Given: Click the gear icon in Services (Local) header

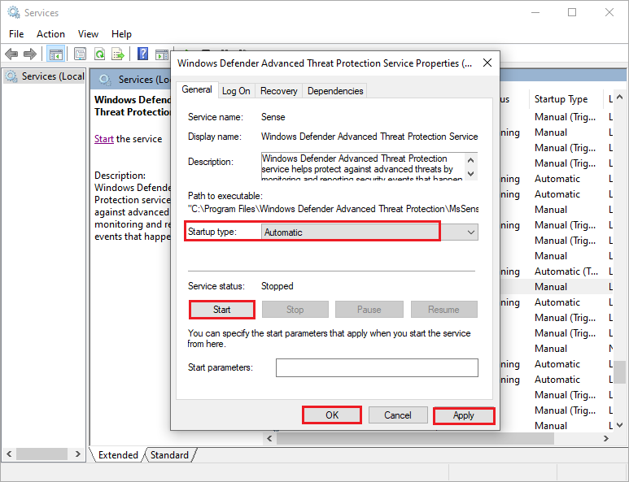Looking at the screenshot, I should pos(105,80).
